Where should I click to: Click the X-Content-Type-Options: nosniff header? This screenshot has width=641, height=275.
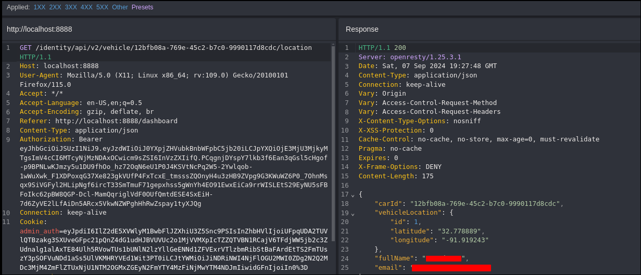(x=420, y=121)
